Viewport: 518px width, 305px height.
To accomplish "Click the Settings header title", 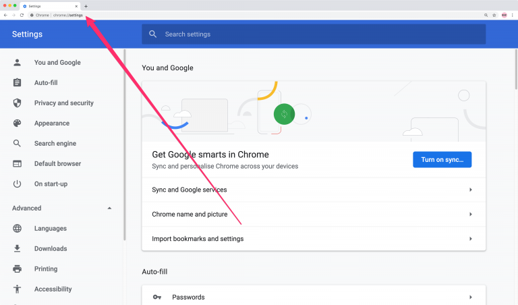I will click(27, 34).
